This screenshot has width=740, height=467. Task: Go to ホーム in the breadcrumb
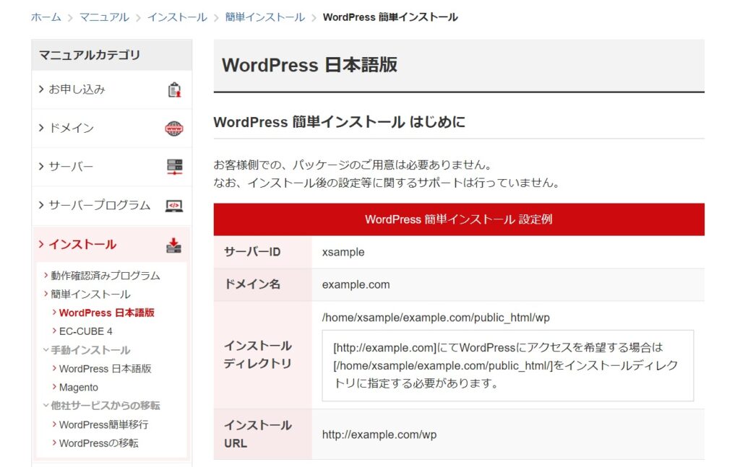(x=46, y=17)
